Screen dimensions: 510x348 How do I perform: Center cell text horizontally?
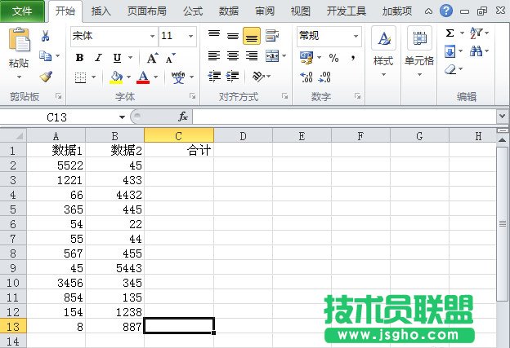233,56
